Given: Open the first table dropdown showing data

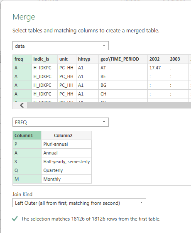Looking at the screenshot, I should coord(61,46).
